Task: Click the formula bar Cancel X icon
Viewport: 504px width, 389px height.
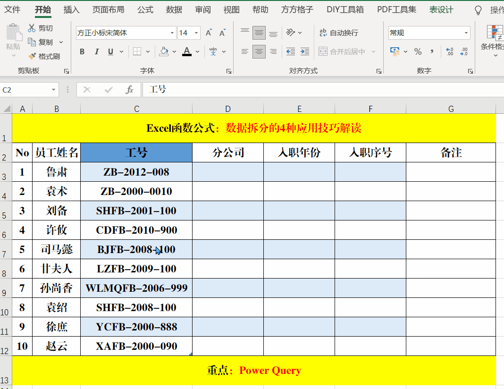Action: [x=87, y=90]
